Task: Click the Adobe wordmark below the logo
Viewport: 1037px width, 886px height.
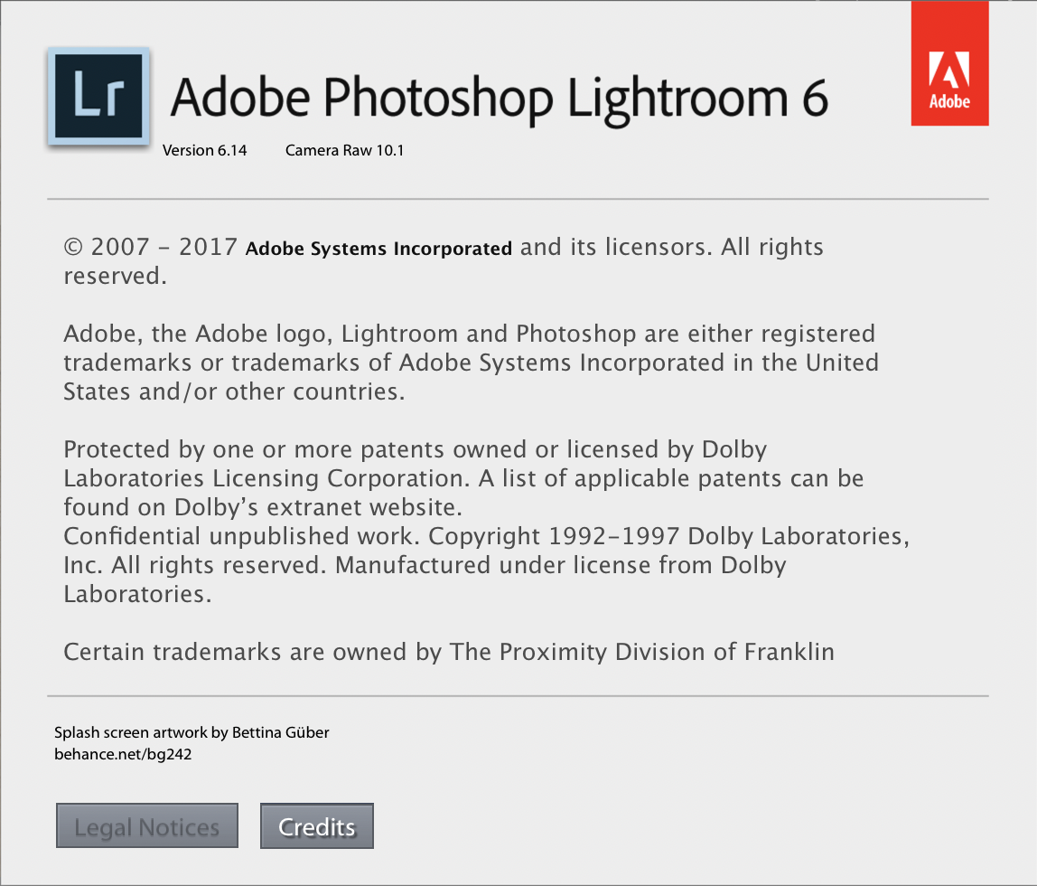Action: [x=949, y=102]
